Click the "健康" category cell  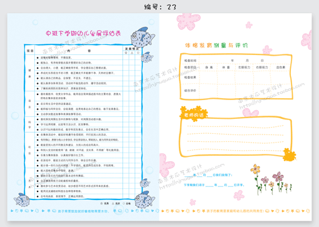[x=29, y=73]
